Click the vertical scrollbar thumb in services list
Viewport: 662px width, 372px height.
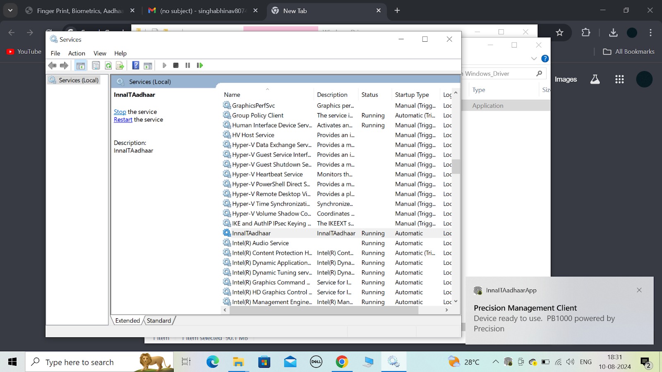456,167
